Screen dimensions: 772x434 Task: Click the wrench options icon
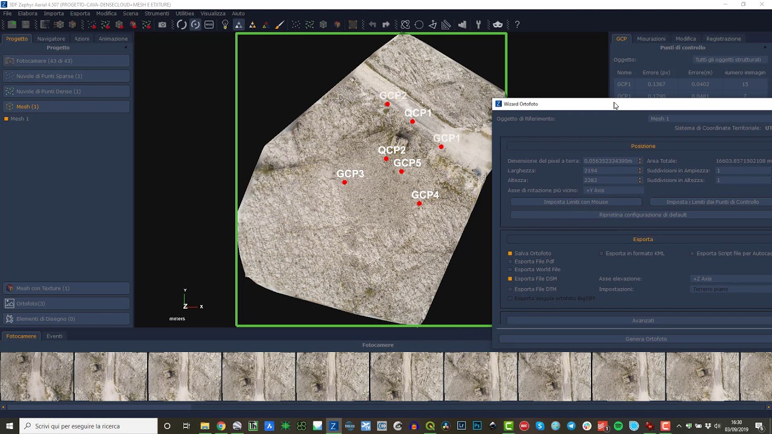point(478,25)
